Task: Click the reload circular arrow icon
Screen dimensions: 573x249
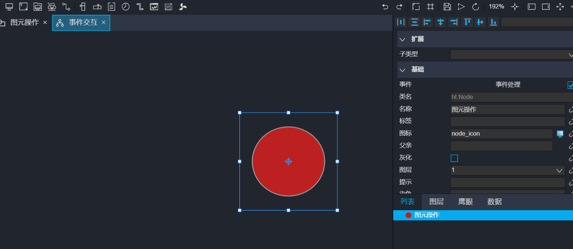Action: 476,7
